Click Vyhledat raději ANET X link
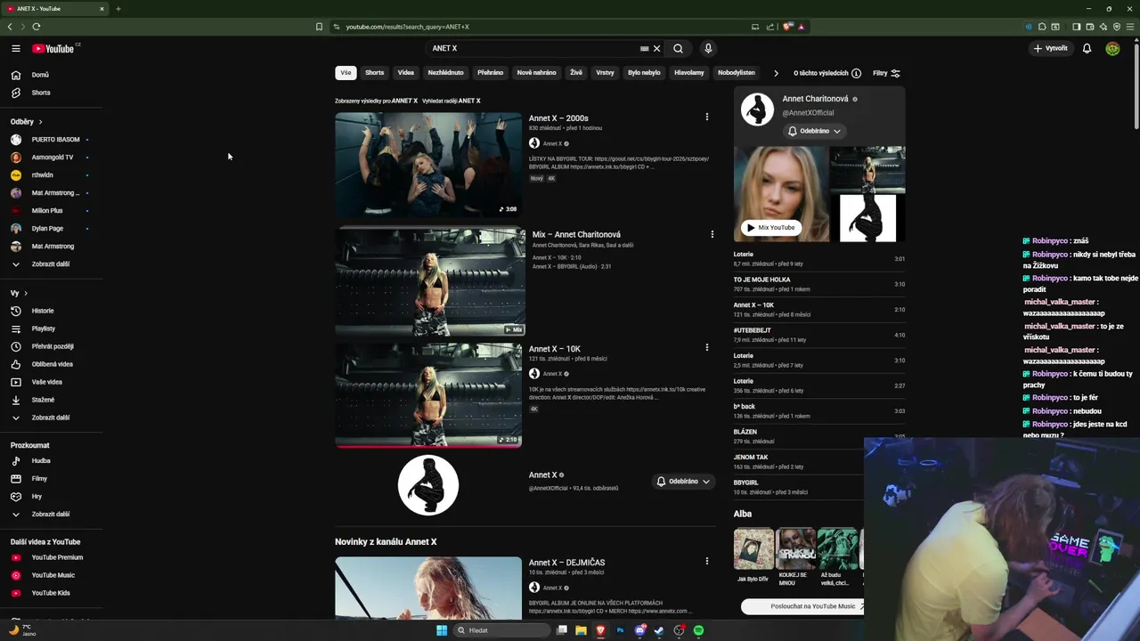This screenshot has height=641, width=1140. (x=451, y=101)
